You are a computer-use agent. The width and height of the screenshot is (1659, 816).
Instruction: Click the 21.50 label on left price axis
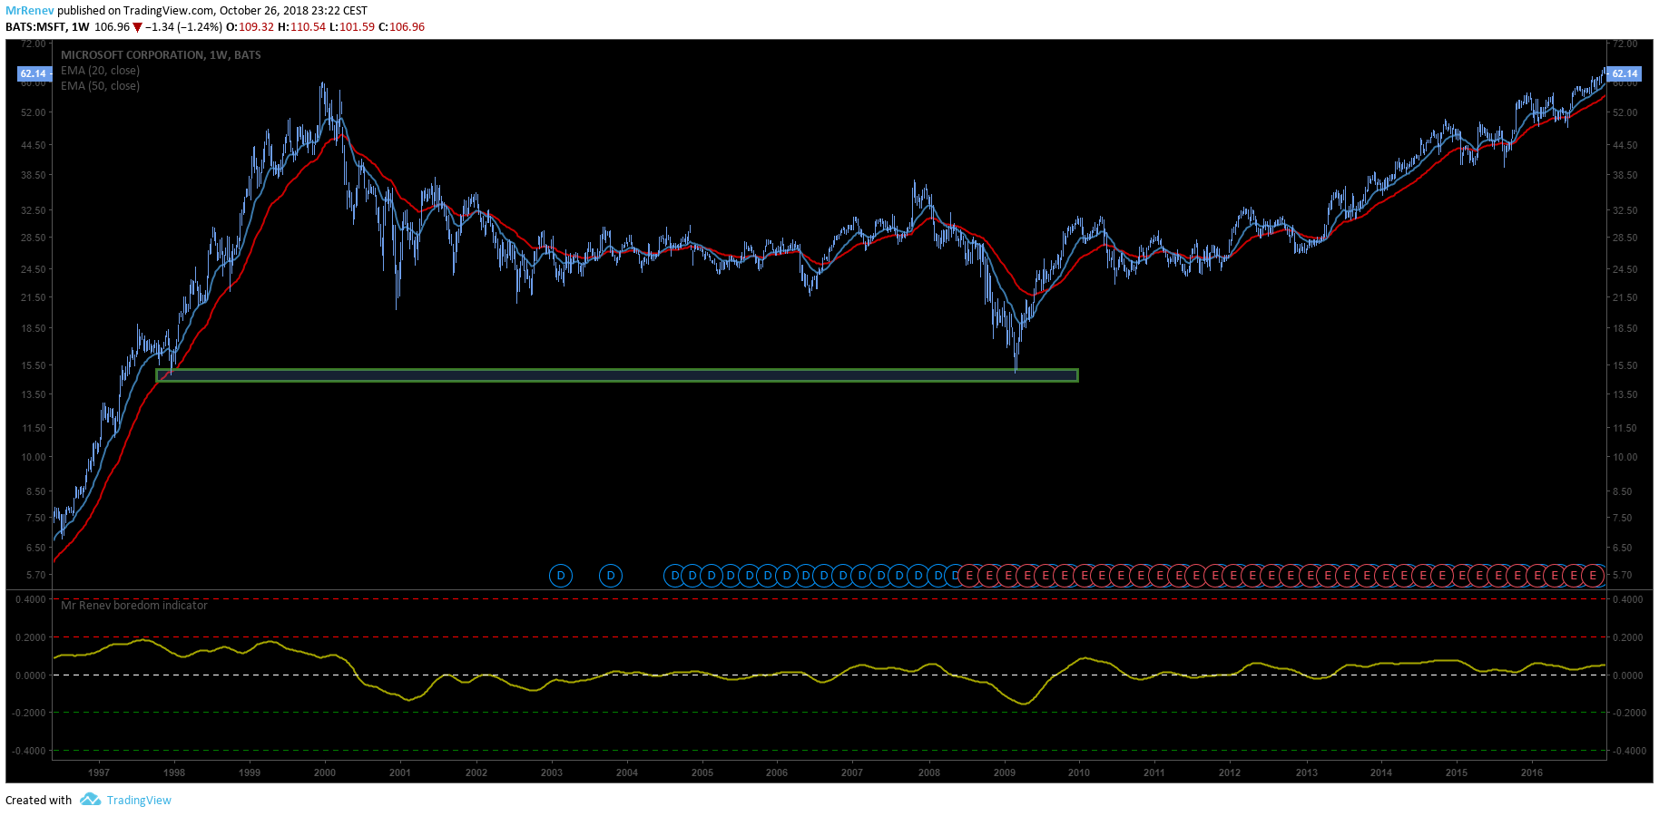click(x=34, y=297)
